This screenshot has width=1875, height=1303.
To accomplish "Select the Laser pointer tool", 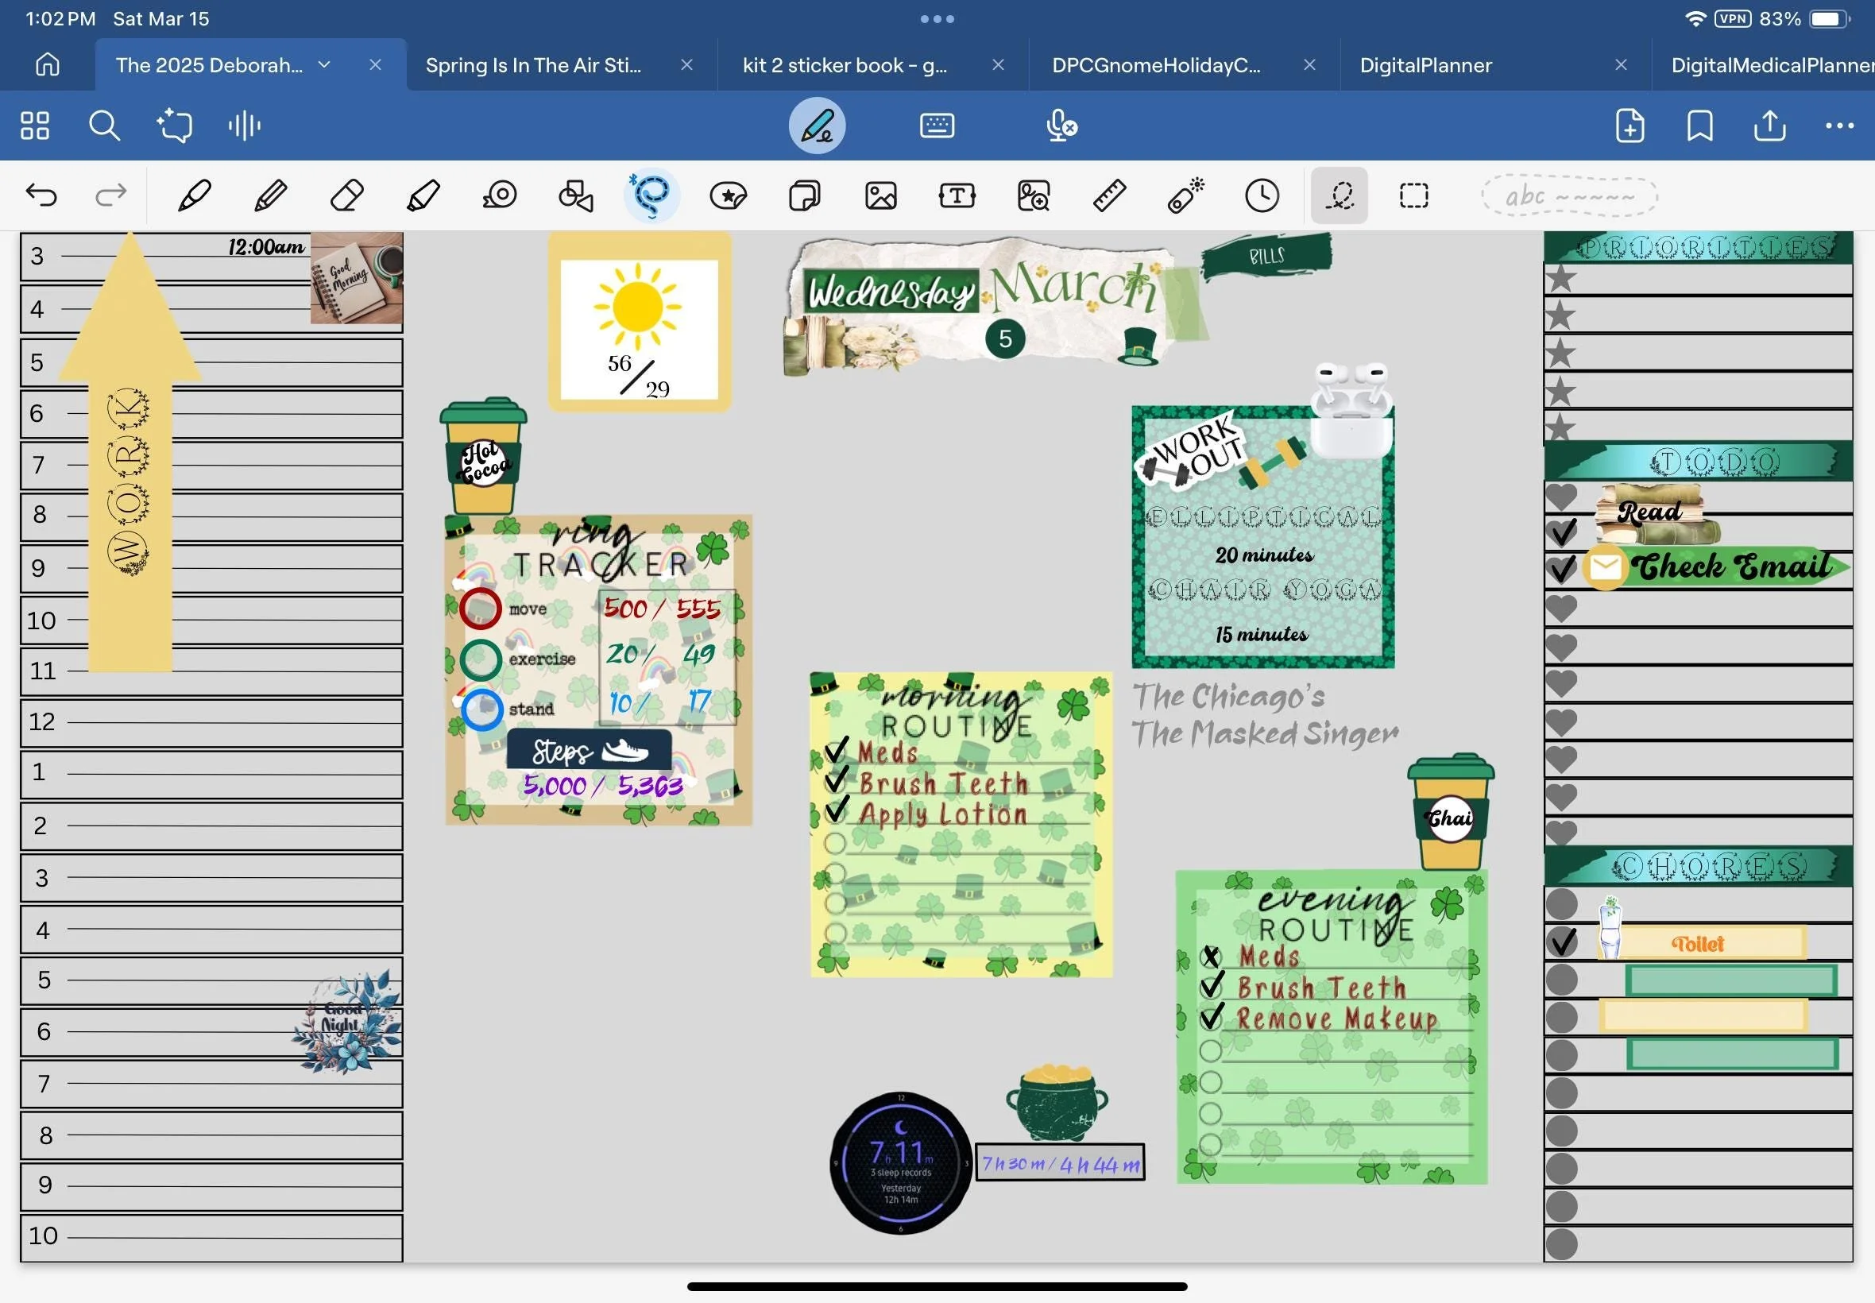I will coord(1185,196).
